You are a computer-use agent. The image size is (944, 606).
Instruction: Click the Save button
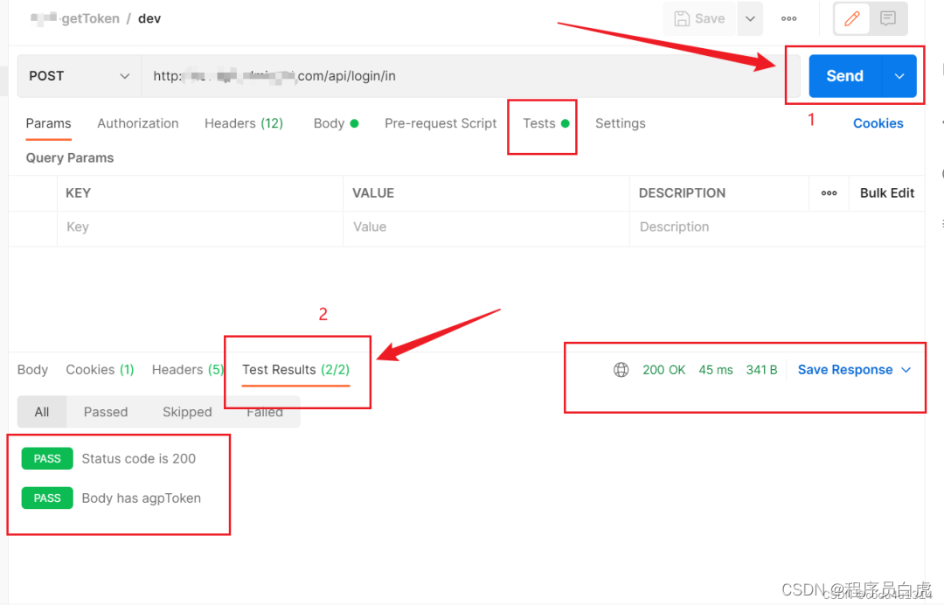tap(699, 18)
